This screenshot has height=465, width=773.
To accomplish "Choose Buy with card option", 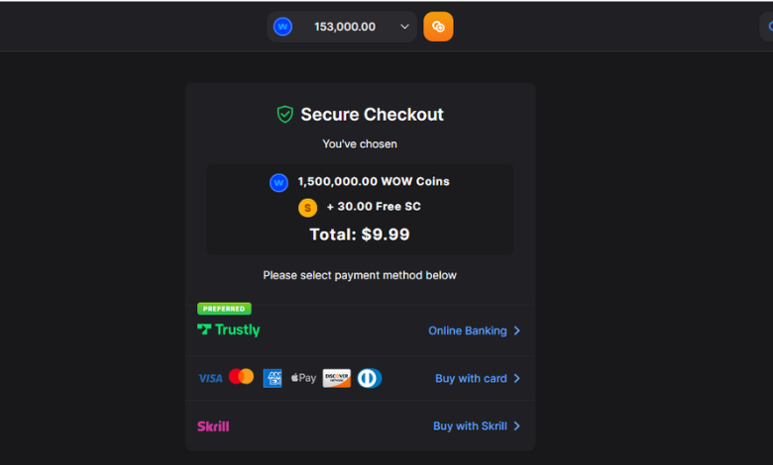I will [x=471, y=378].
